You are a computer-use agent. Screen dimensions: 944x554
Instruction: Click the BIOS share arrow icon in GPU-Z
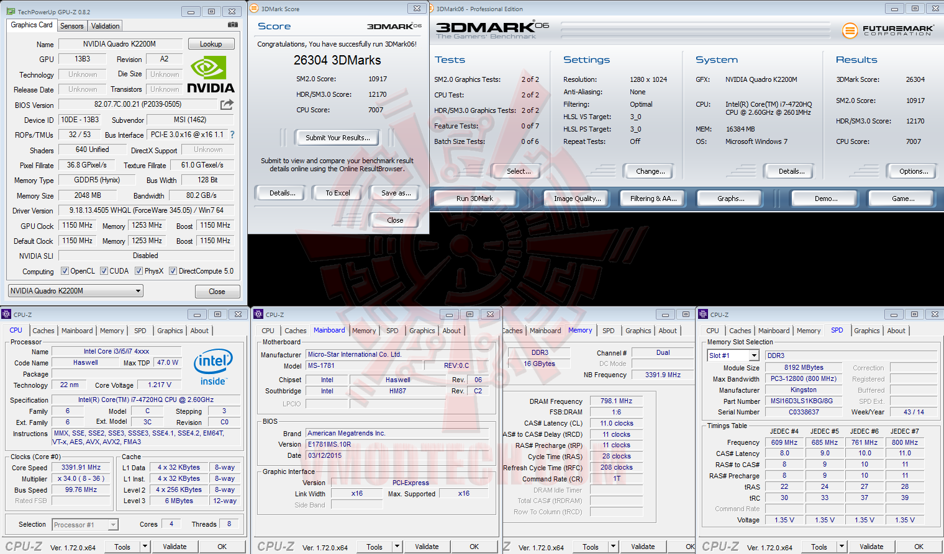[x=227, y=105]
